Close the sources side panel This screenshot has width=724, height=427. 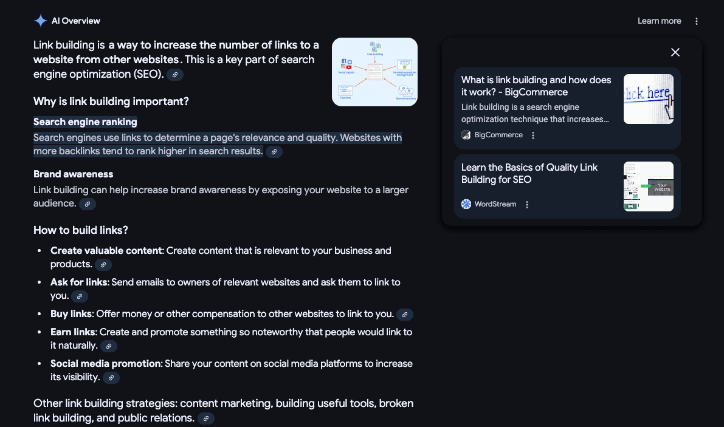pos(675,52)
